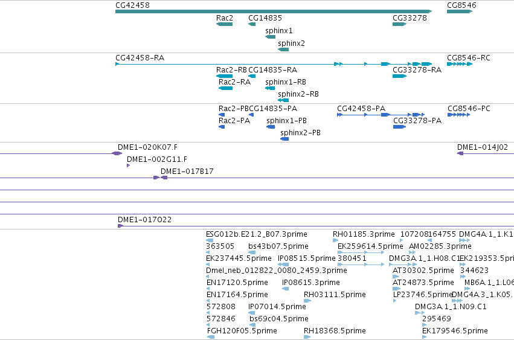Select the sphinx2 gene feature
Screen dimensions: 514x340
283,50
